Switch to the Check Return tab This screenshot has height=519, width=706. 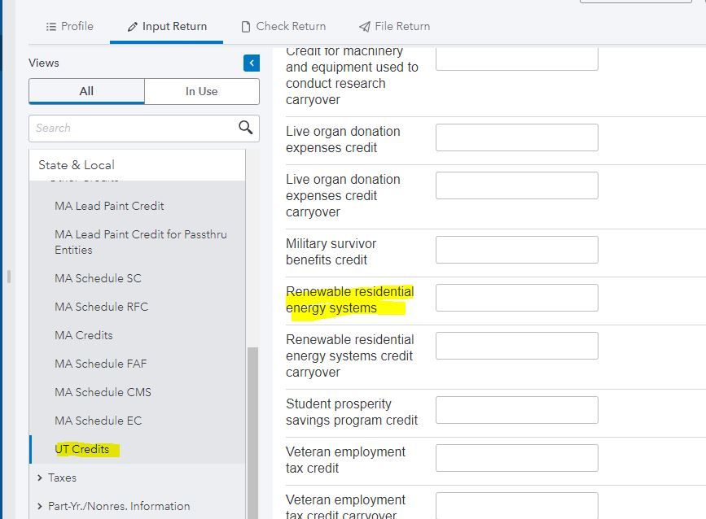pyautogui.click(x=283, y=26)
